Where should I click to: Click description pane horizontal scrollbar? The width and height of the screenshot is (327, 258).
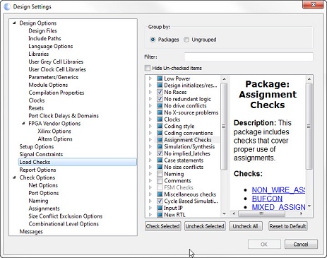(x=261, y=213)
